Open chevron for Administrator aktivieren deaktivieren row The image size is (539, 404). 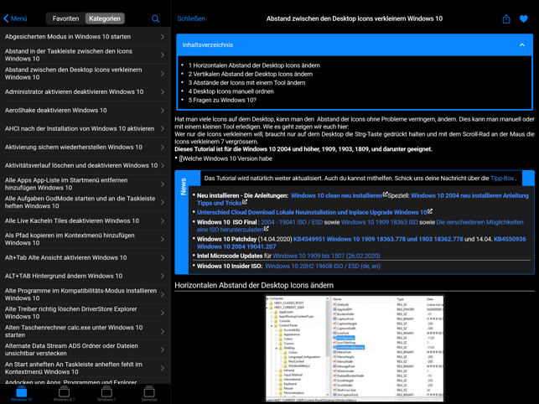(163, 92)
